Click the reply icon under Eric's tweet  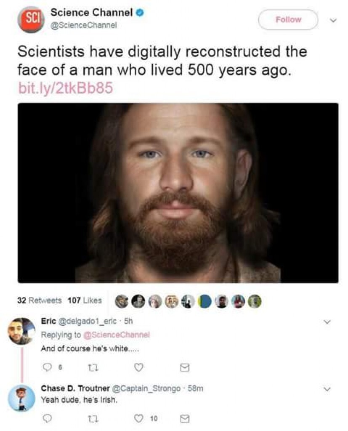48,367
